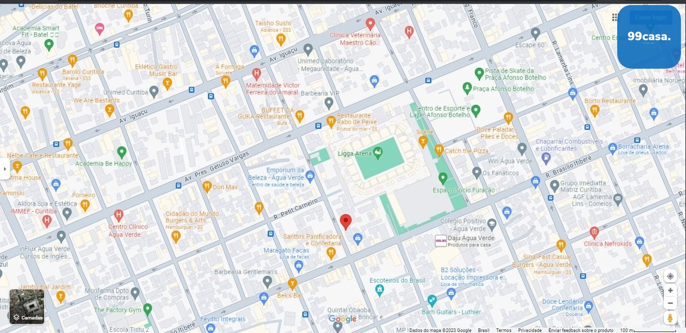Click Jambu Bar Jardim cocktail icon
The image size is (686, 333).
click(x=61, y=297)
